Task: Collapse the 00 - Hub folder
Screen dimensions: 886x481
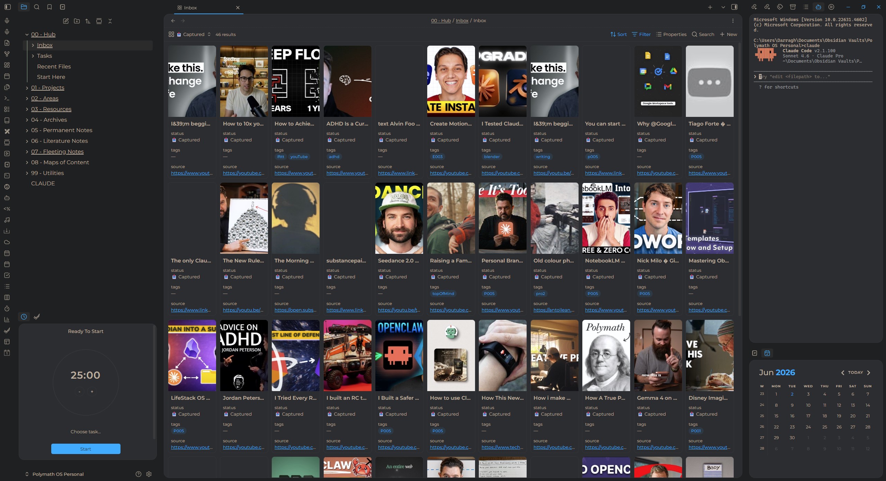Action: point(27,35)
